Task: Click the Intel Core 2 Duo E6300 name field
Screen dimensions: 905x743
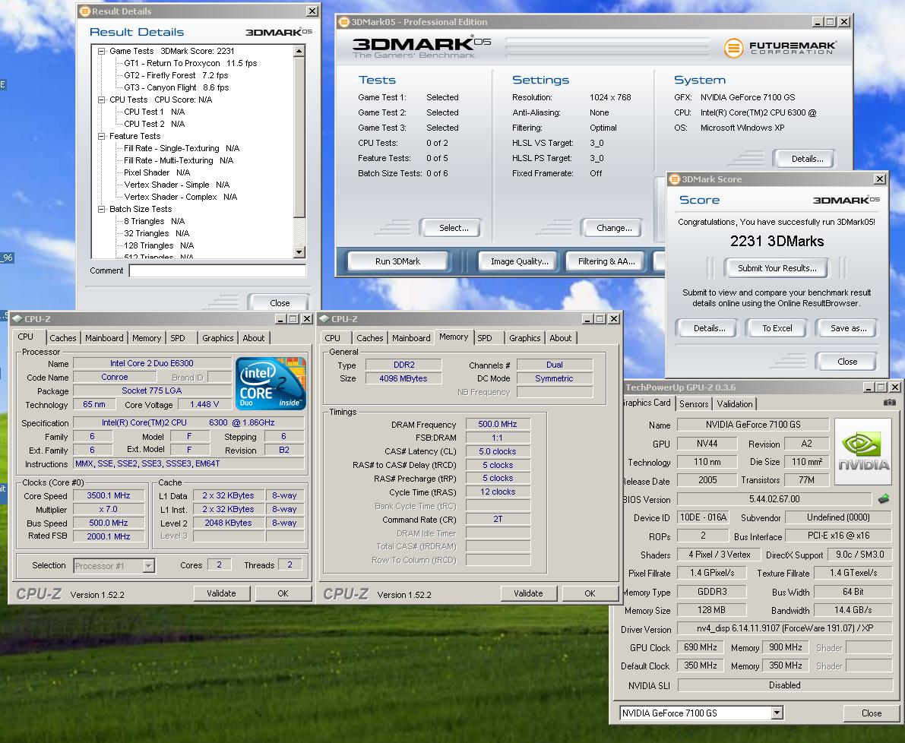Action: [x=153, y=363]
